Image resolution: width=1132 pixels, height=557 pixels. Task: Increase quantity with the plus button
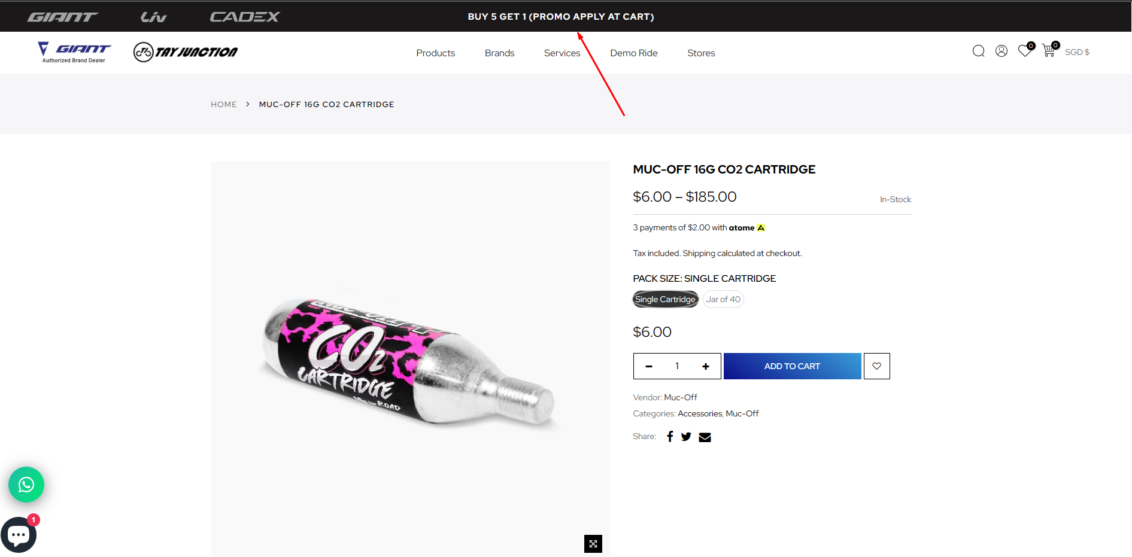[706, 366]
